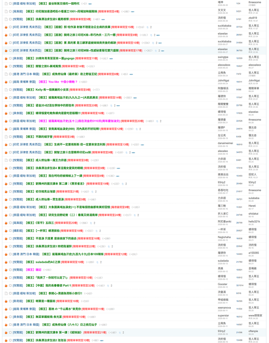Open last poster Hereti profile

[x=252, y=206]
